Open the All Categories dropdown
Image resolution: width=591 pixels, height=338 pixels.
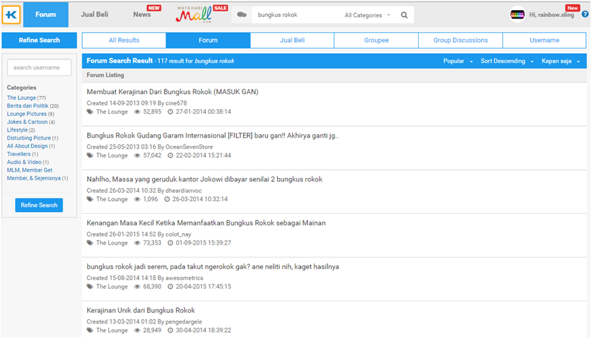pos(368,15)
